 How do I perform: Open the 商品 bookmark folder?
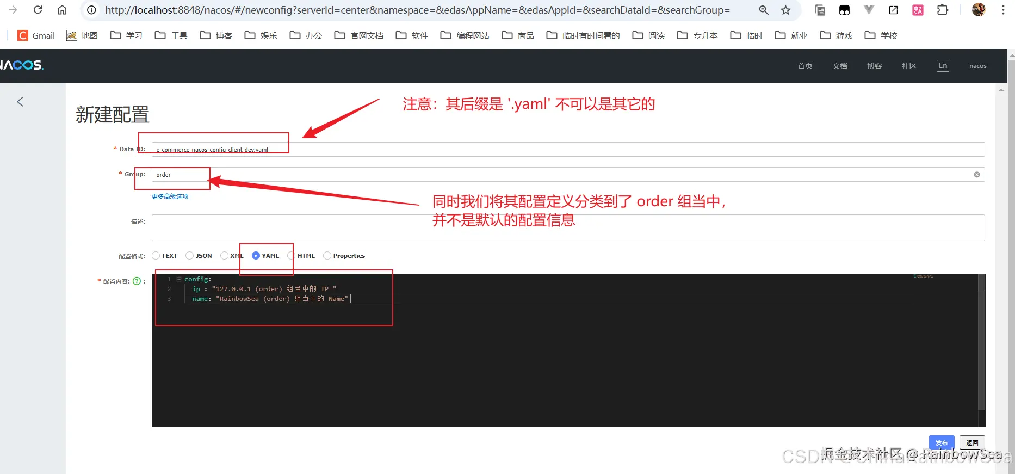(518, 35)
